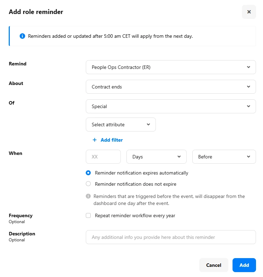Click the plus icon beside Add filter
263x277 pixels.
click(x=95, y=140)
